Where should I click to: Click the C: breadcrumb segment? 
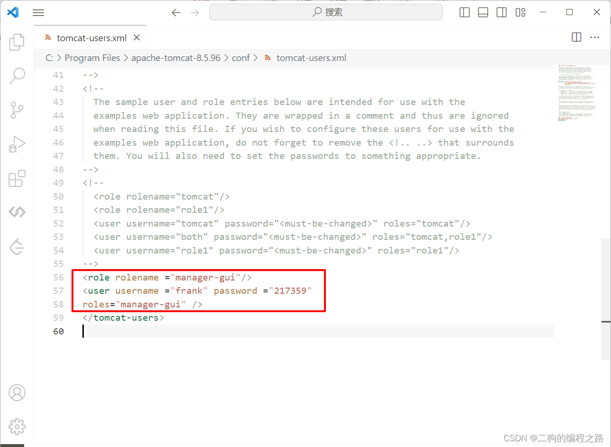[49, 58]
